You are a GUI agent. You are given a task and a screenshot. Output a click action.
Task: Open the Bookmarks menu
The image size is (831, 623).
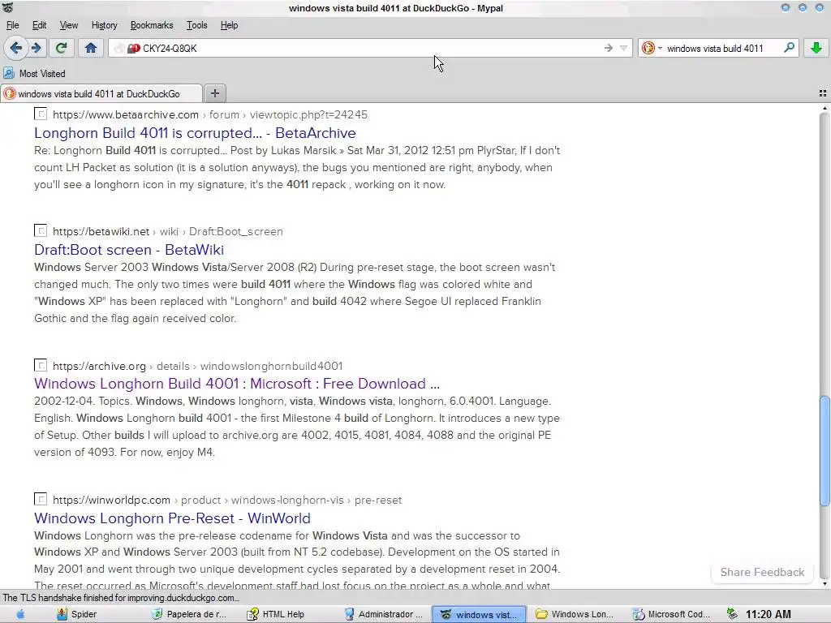pyautogui.click(x=152, y=25)
